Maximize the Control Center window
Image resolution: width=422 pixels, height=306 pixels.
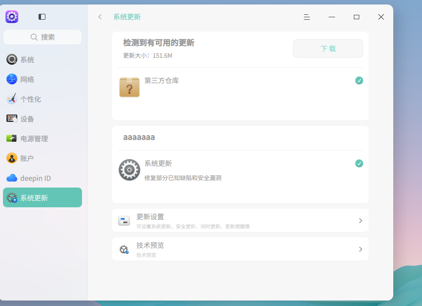pyautogui.click(x=356, y=17)
